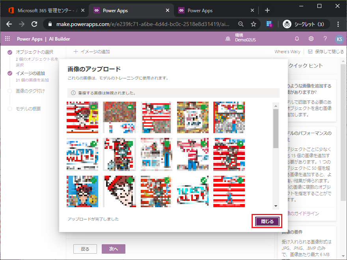The height and width of the screenshot is (260, 347).
Task: Click the KS user account avatar
Action: tap(339, 39)
